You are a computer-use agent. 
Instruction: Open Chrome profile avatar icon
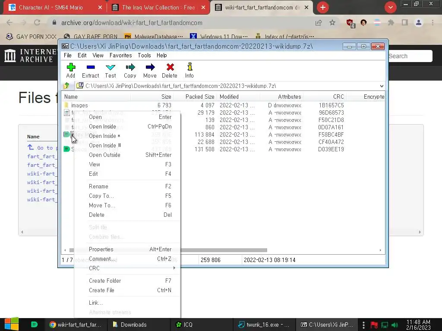419,22
